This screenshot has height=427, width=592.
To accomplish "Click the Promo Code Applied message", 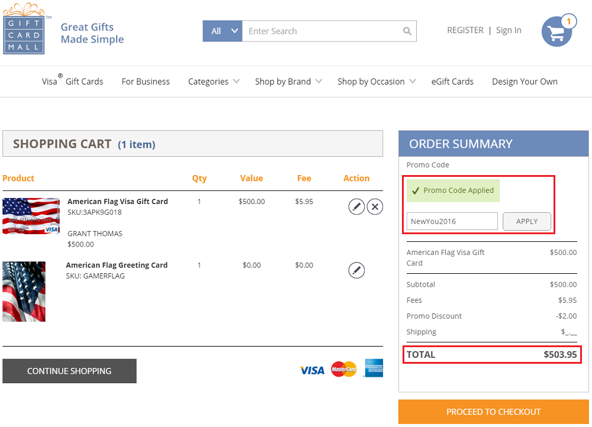I will tap(453, 190).
